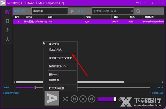Screen dimensions: 166x109
Task: Choose 删除一个 menu entry
Action: (54, 75)
